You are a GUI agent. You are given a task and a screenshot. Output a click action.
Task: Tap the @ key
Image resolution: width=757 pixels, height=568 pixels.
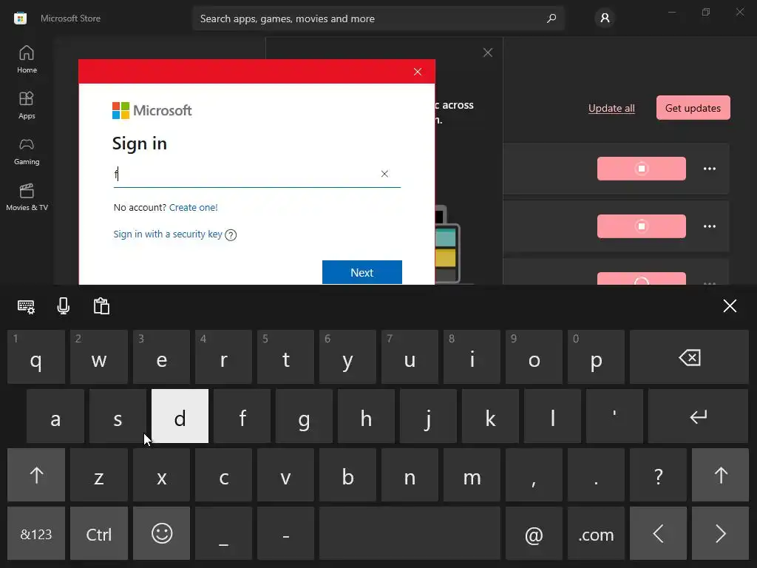point(534,534)
